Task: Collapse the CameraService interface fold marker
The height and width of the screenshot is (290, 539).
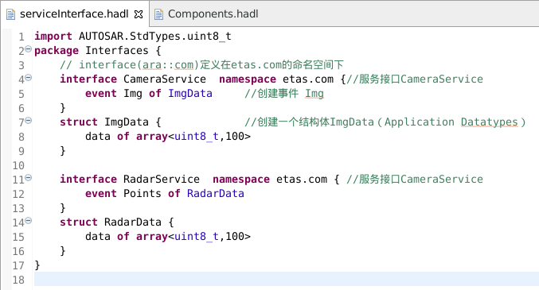Action: coord(29,78)
